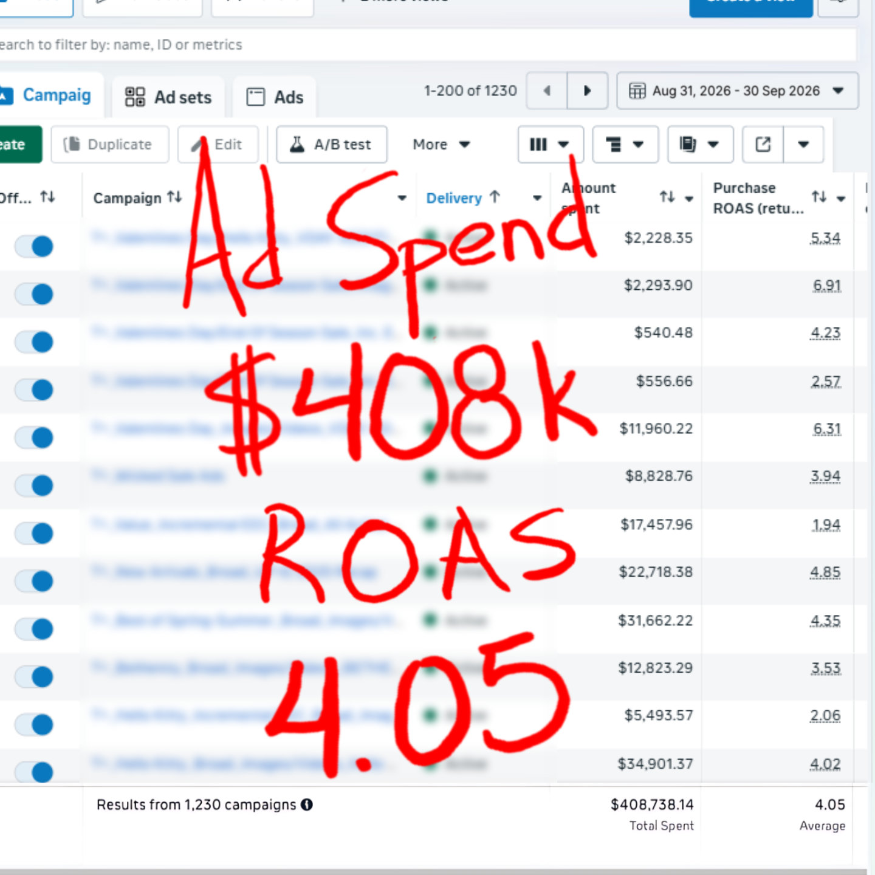Open the More dropdown menu
Viewport: 875px width, 875px height.
pos(441,145)
